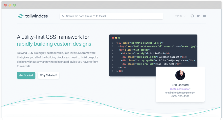Click the Tailwind CSS description paragraph
The image size is (223, 120).
pos(58,59)
